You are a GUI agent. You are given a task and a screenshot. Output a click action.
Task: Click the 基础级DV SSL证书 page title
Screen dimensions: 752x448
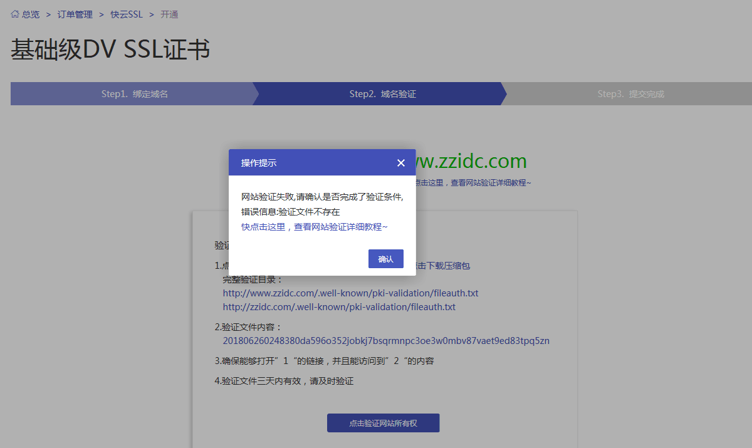pyautogui.click(x=110, y=50)
